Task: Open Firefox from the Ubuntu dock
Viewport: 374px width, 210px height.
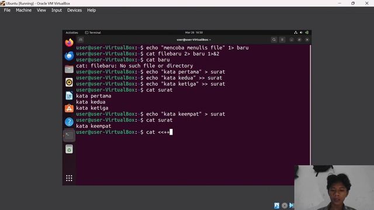Action: 69,43
